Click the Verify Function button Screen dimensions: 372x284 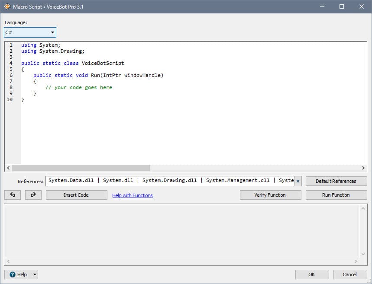point(271,195)
